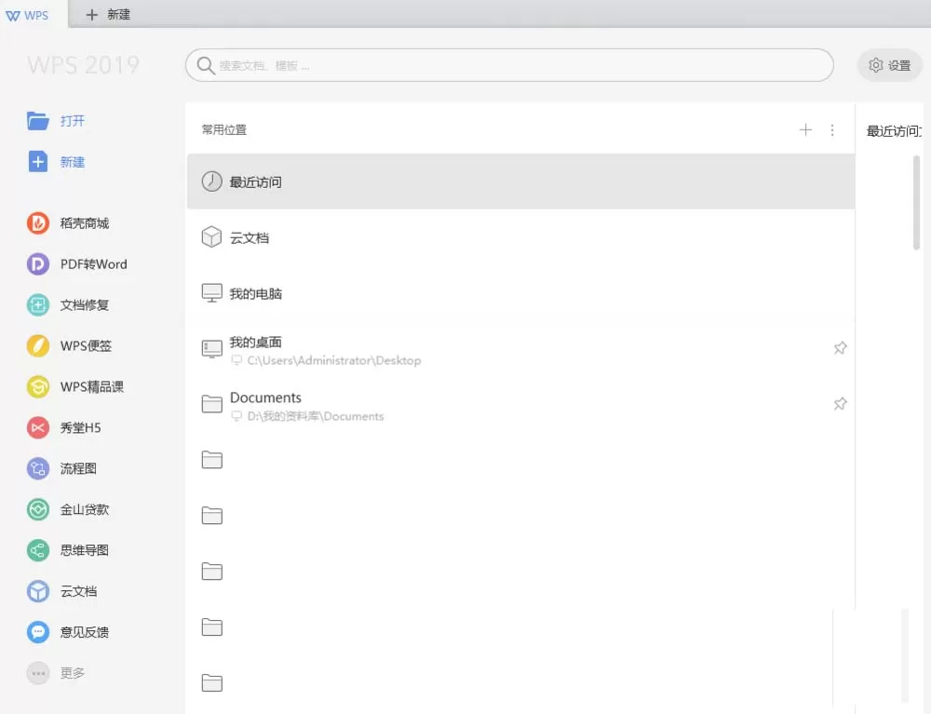Open 设置 settings button
The width and height of the screenshot is (931, 714).
click(x=889, y=65)
